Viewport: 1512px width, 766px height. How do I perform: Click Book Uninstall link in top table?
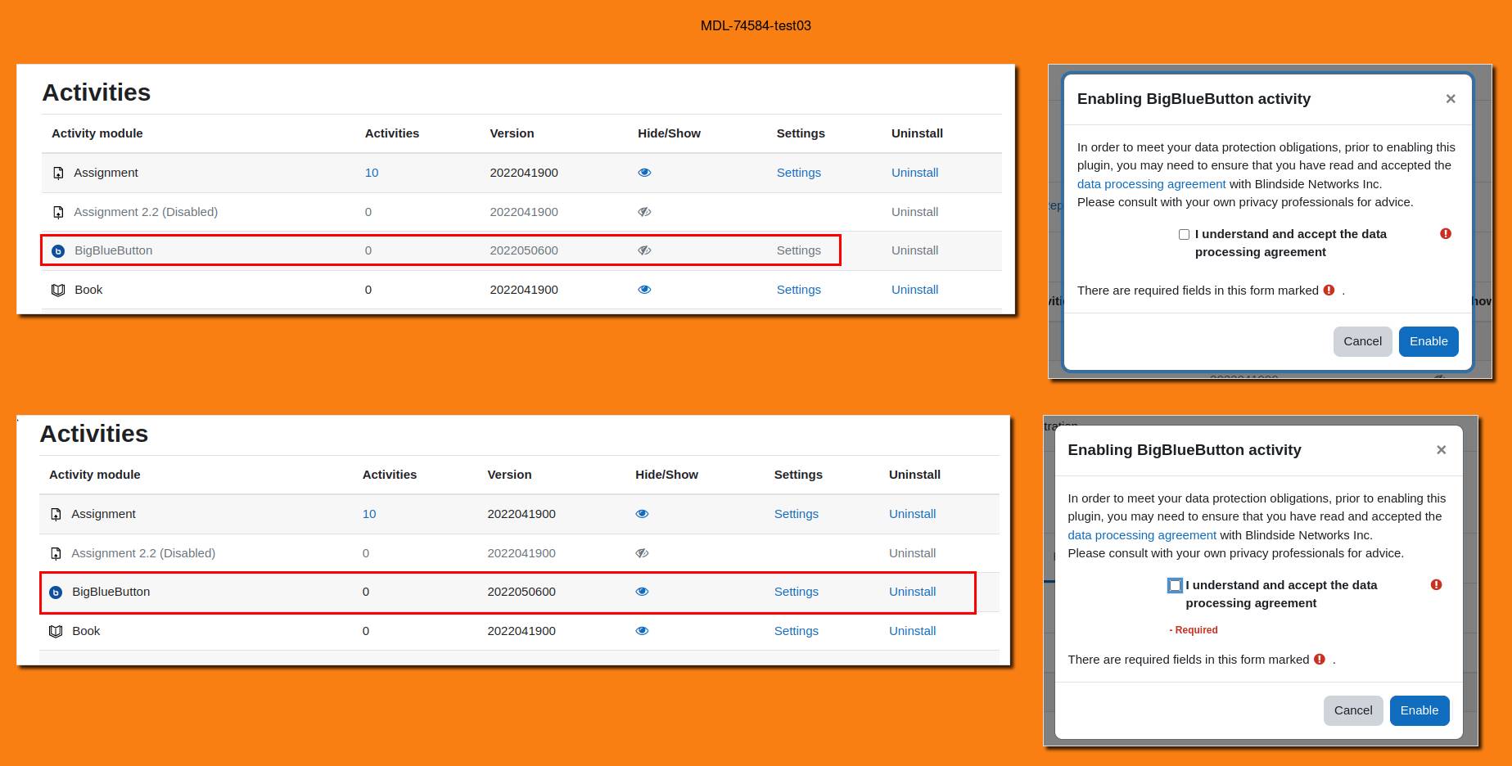click(x=914, y=290)
